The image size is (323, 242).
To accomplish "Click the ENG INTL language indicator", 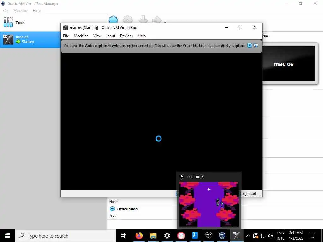I will (280, 236).
